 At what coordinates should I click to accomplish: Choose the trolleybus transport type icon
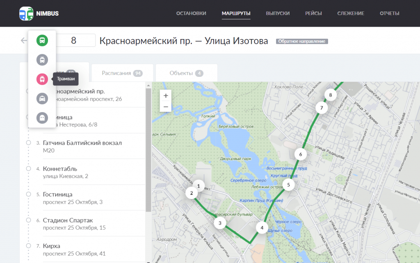pyautogui.click(x=42, y=60)
